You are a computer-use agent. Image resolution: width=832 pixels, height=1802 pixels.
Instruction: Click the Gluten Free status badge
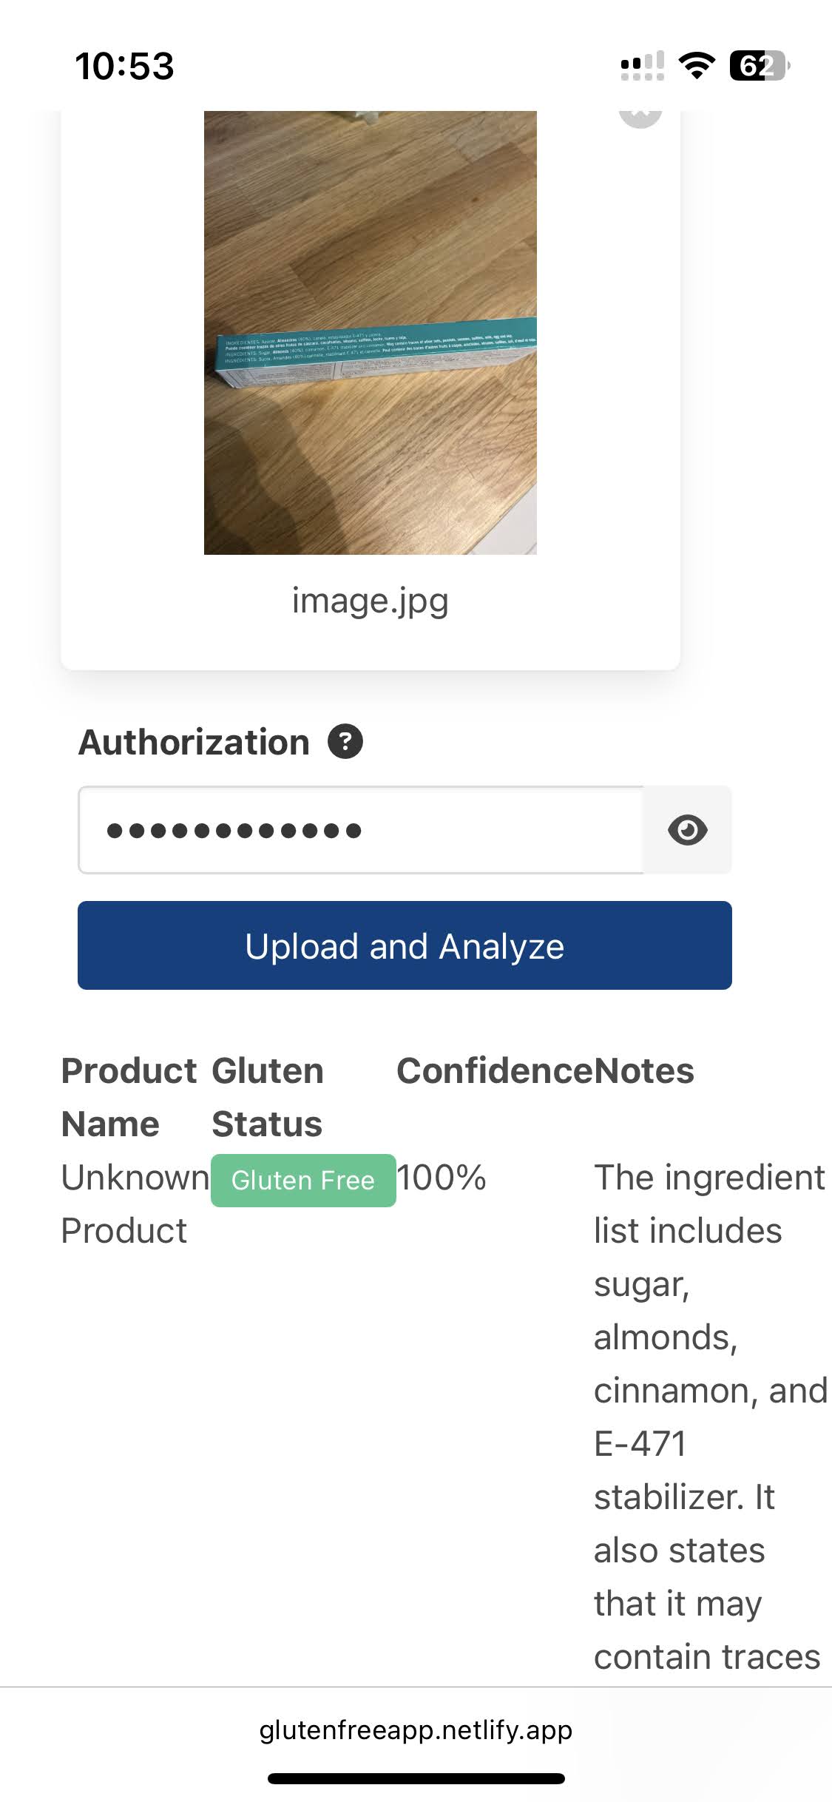pyautogui.click(x=303, y=1179)
